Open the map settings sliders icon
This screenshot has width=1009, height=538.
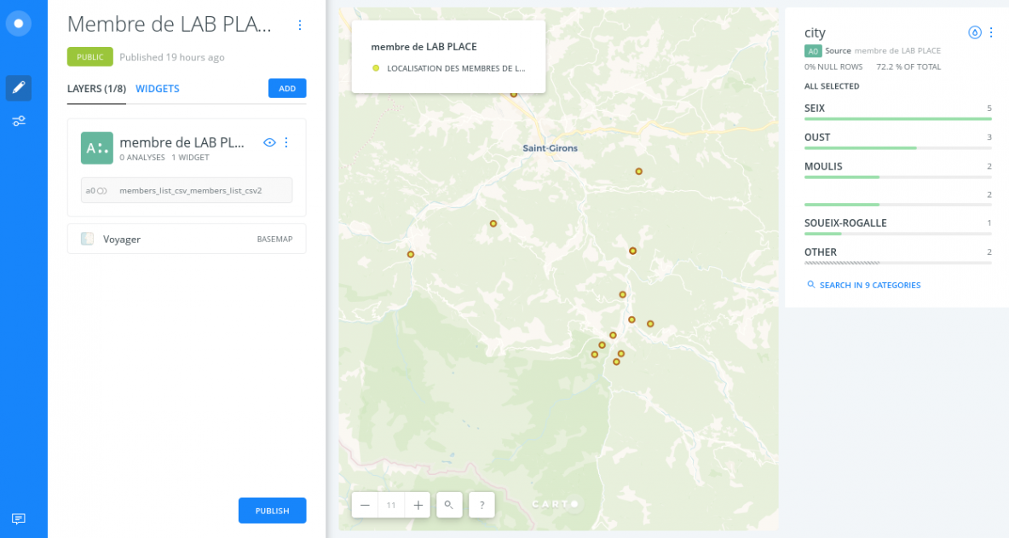click(19, 121)
